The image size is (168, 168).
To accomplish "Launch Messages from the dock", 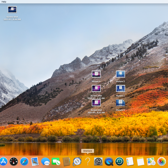I will [x=45, y=161].
